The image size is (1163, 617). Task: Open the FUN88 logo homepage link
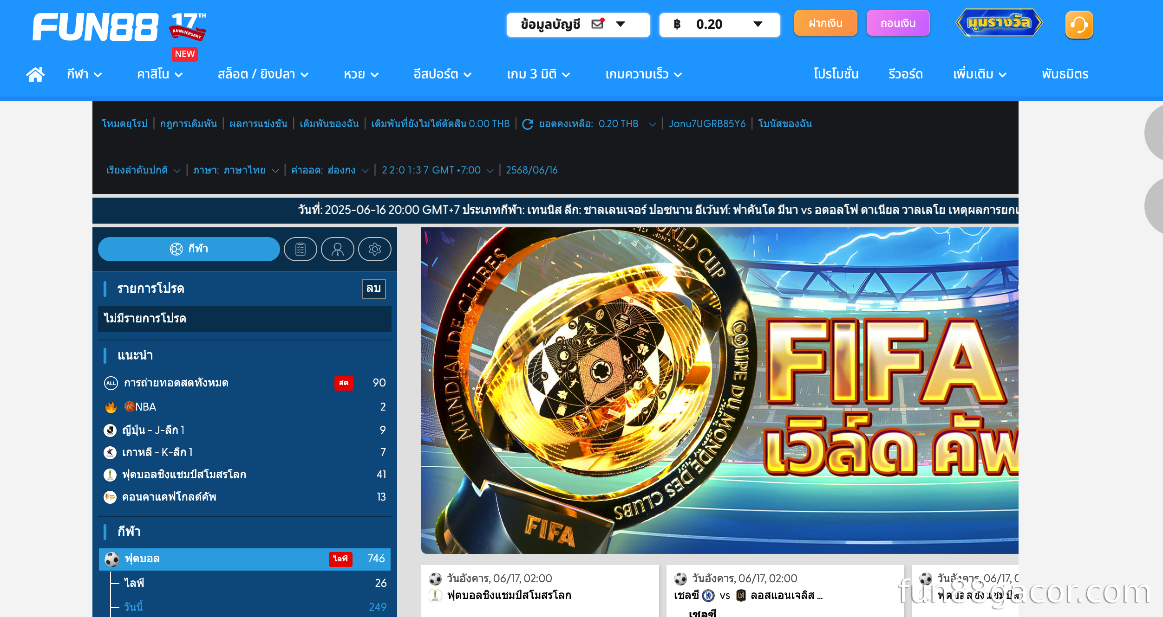click(95, 27)
